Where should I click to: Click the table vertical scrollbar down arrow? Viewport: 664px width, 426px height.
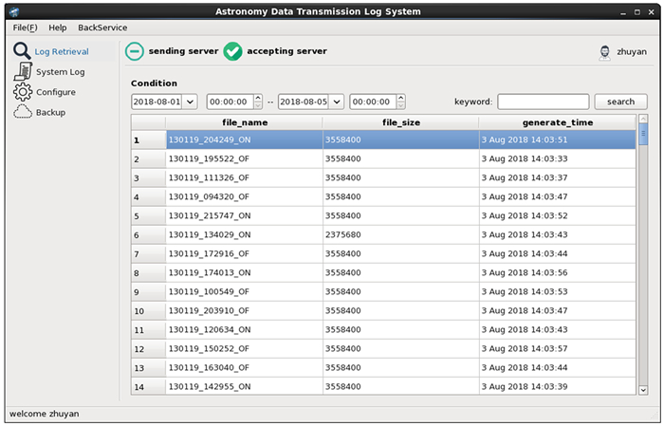tap(642, 389)
